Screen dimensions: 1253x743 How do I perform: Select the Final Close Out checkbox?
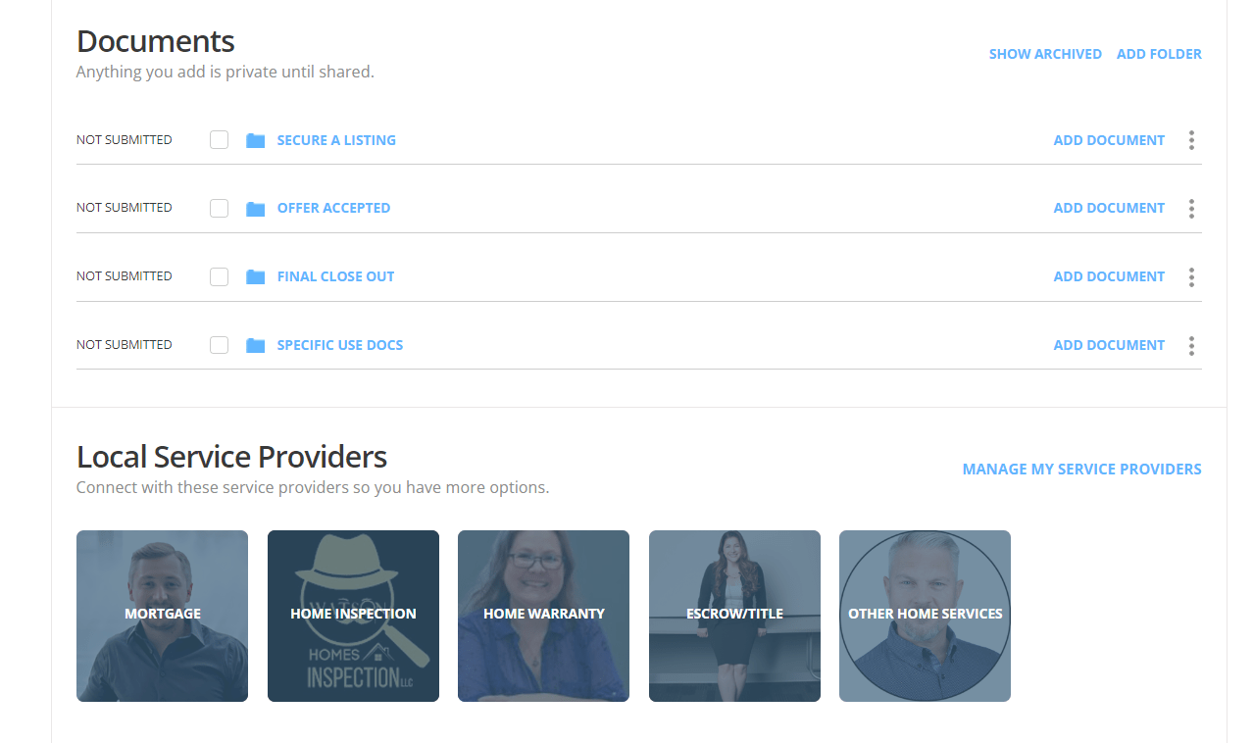tap(220, 277)
